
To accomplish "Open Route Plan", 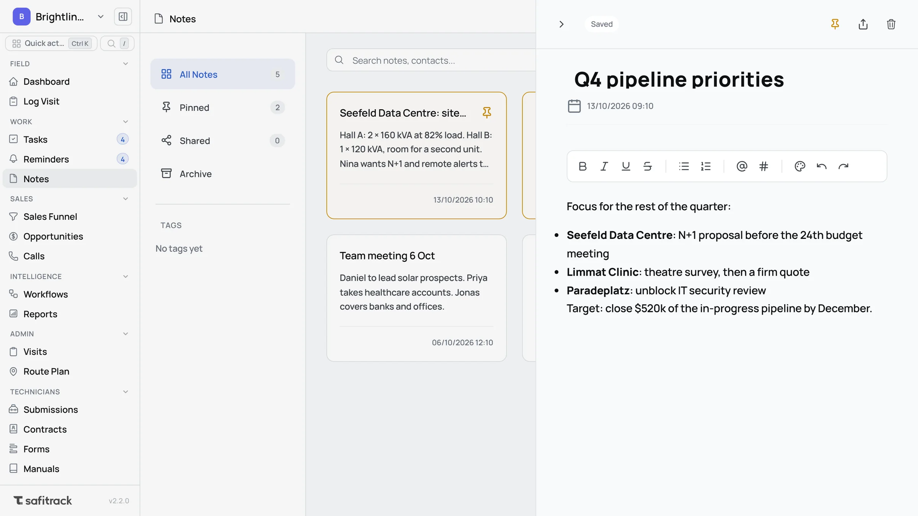I will [x=70, y=372].
